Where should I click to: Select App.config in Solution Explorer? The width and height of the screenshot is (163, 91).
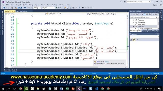click(141, 25)
